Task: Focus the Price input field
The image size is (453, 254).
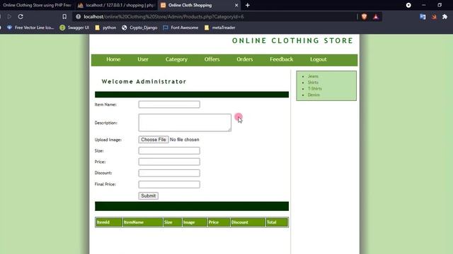Action: click(169, 162)
